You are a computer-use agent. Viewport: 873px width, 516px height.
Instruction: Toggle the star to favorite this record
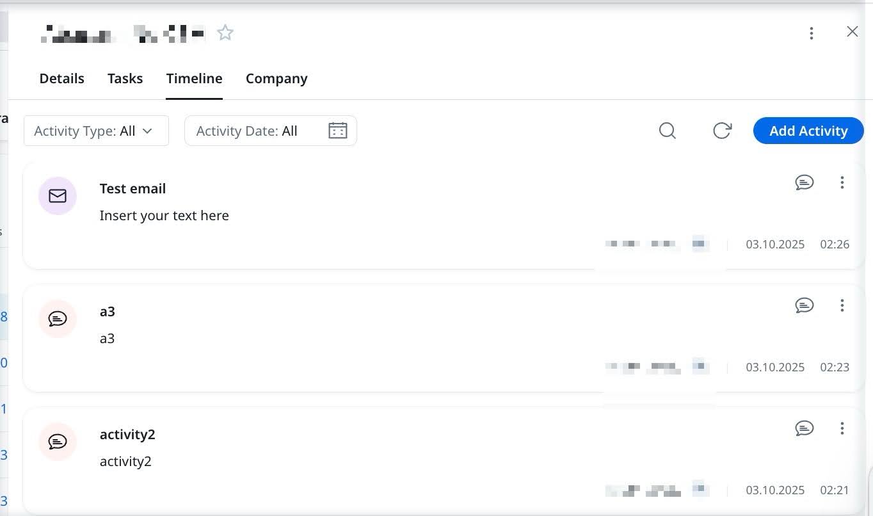point(225,31)
